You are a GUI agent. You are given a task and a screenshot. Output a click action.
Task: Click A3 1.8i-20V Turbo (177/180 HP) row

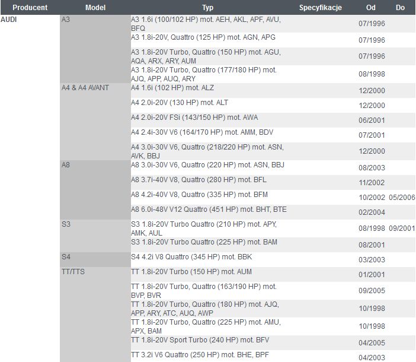(273, 74)
